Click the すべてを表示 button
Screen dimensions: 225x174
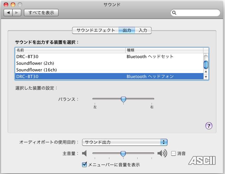click(41, 13)
